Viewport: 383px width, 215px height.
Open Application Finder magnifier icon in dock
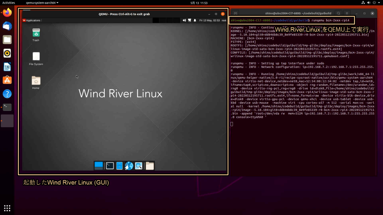(139, 166)
